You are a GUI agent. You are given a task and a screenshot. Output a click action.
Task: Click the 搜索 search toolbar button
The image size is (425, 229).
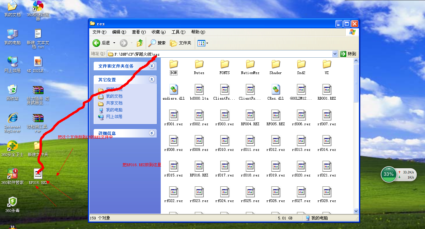click(x=157, y=43)
